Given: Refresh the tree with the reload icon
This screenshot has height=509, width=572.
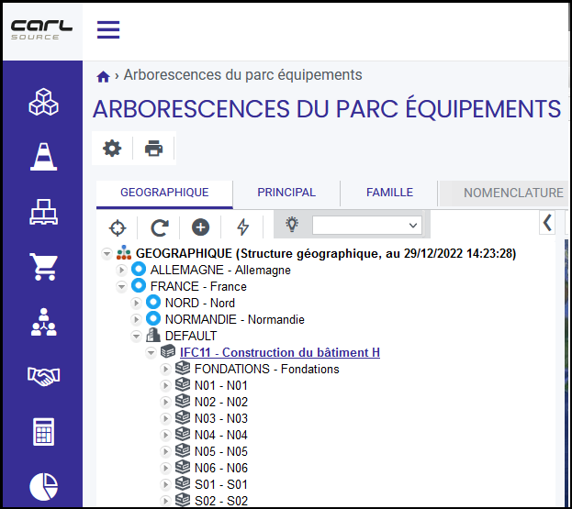Looking at the screenshot, I should pyautogui.click(x=160, y=227).
